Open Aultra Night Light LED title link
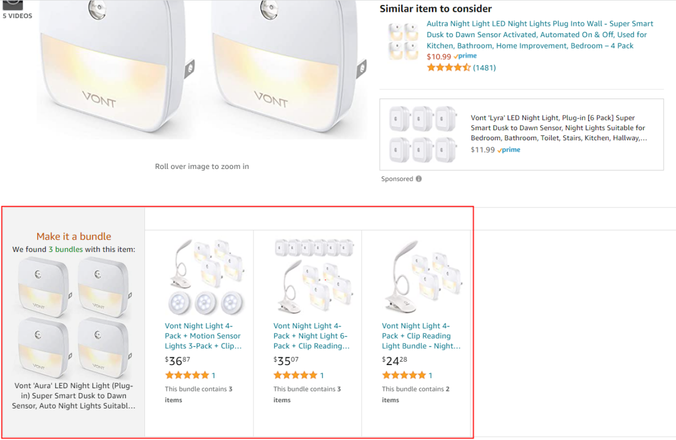The width and height of the screenshot is (676, 440). [539, 34]
